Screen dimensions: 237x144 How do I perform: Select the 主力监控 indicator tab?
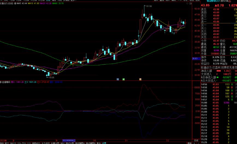tap(46, 143)
